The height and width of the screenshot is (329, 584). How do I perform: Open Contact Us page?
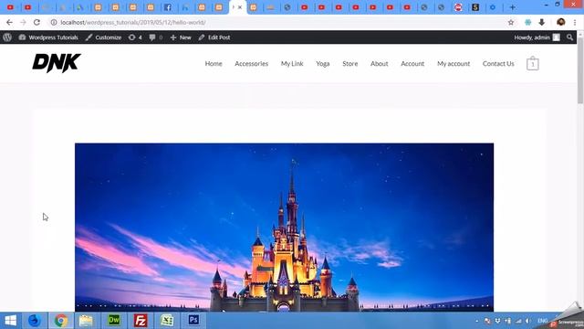click(498, 64)
